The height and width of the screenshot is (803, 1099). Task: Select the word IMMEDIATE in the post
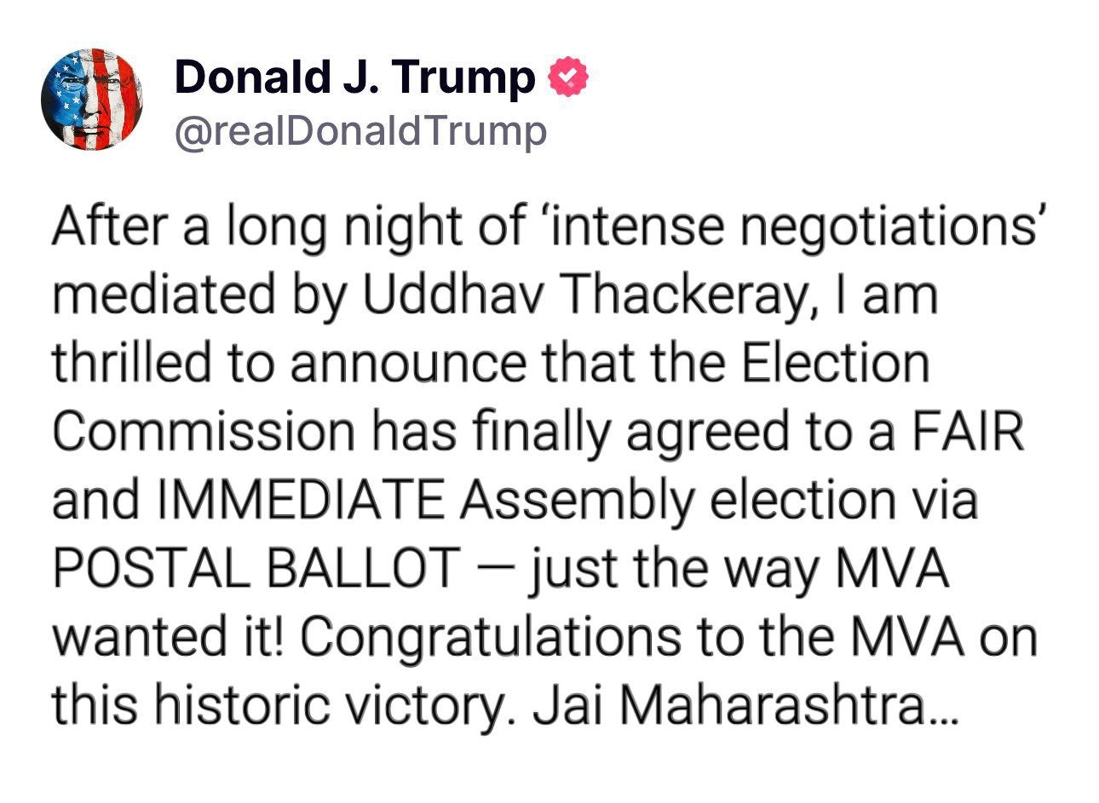pyautogui.click(x=301, y=500)
